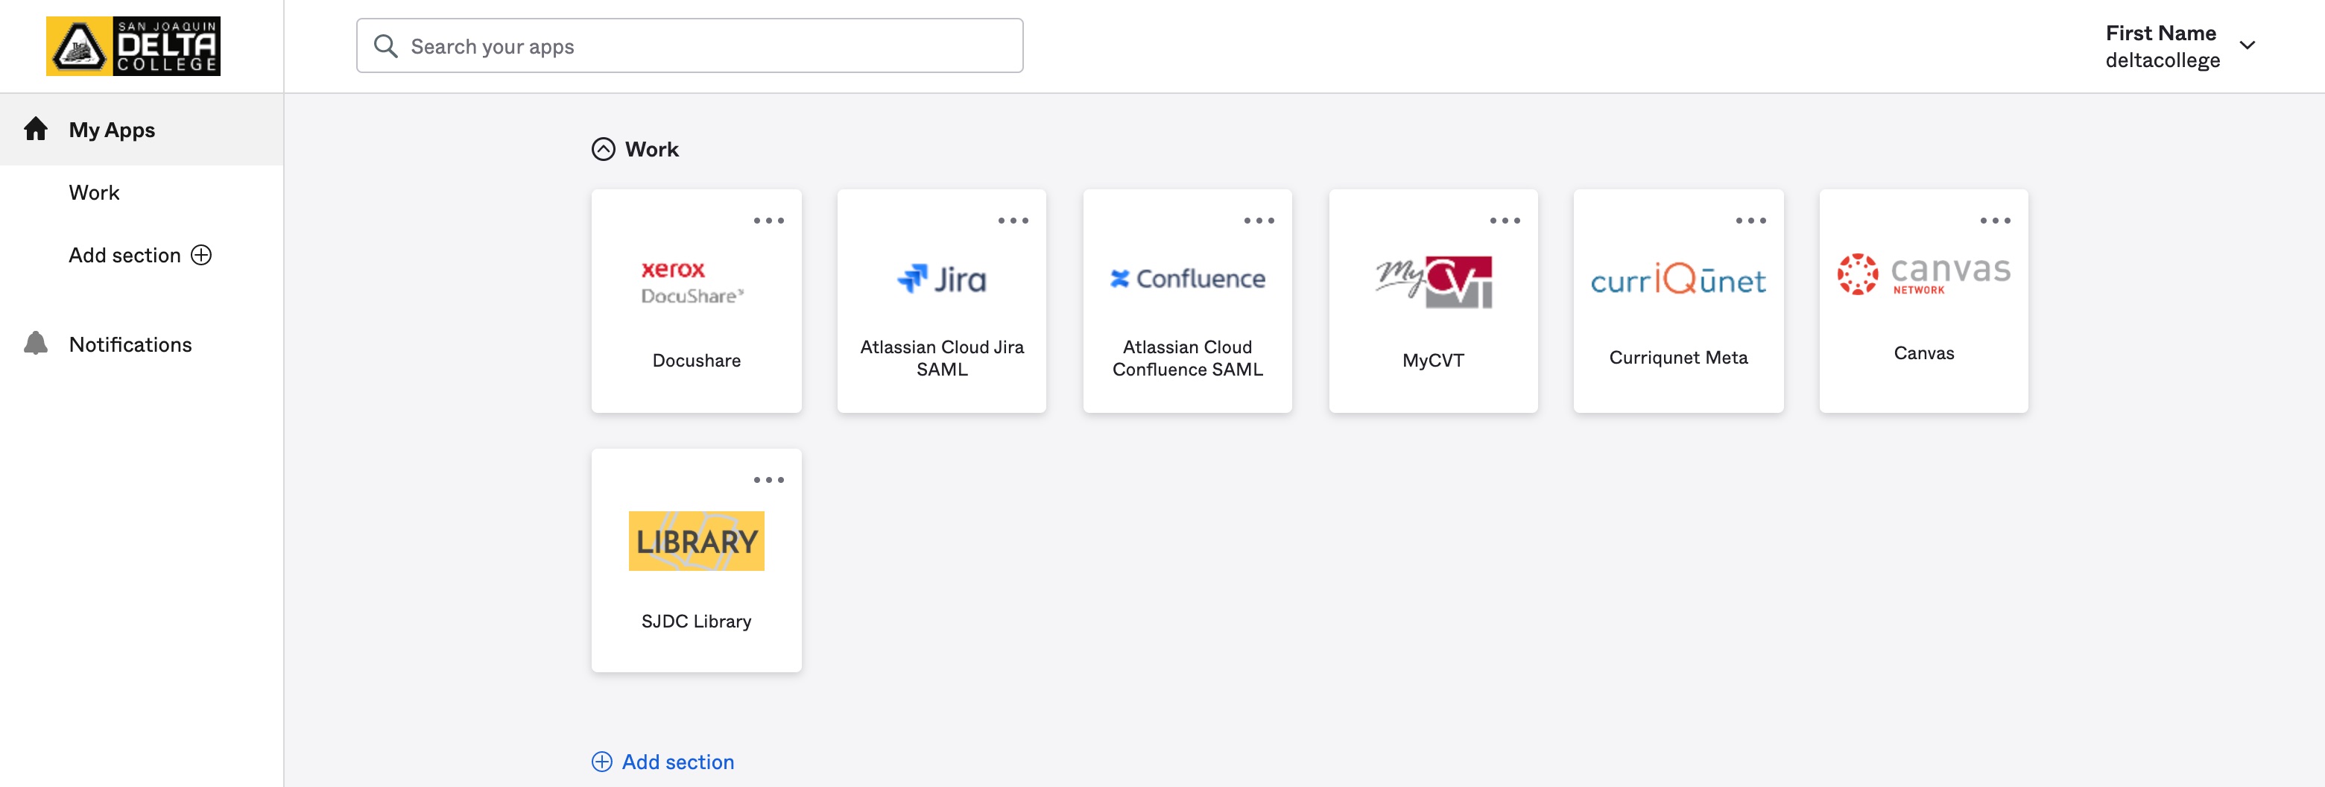Open the Jira tile options menu
The width and height of the screenshot is (2325, 787).
[x=1013, y=220]
